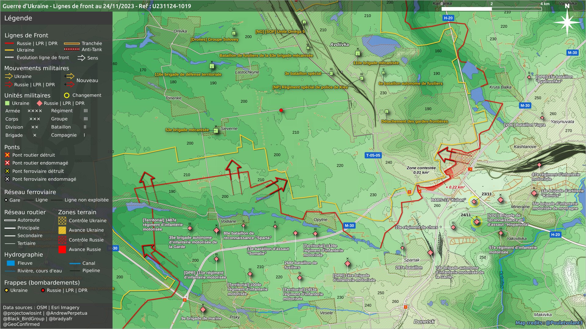Click the 55e brigade d'infanterie diamond marker
Viewport: 586px width, 329px height.
pyautogui.click(x=501, y=200)
